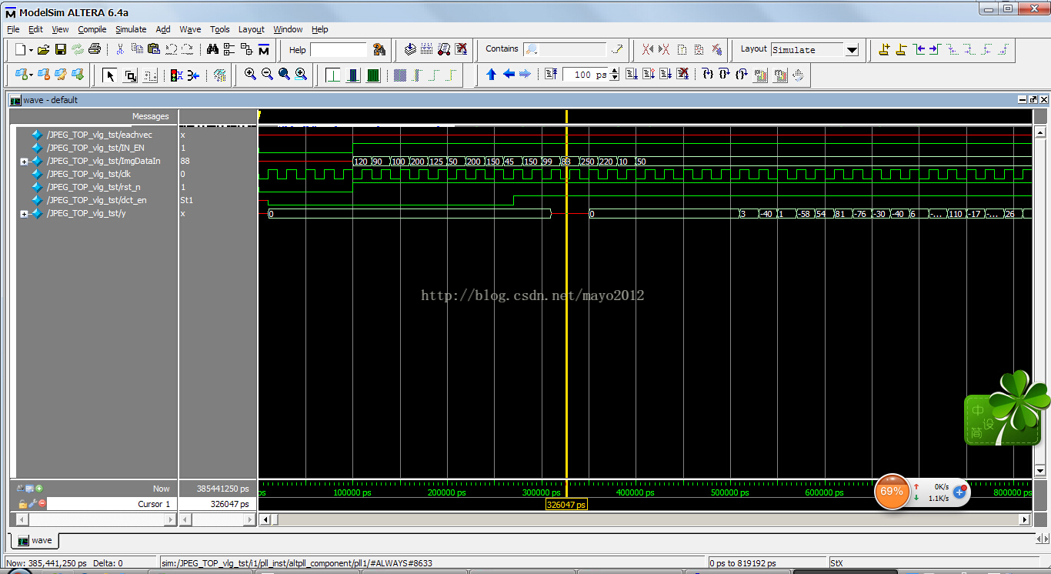The width and height of the screenshot is (1051, 574).
Task: Click the Print icon
Action: (95, 50)
